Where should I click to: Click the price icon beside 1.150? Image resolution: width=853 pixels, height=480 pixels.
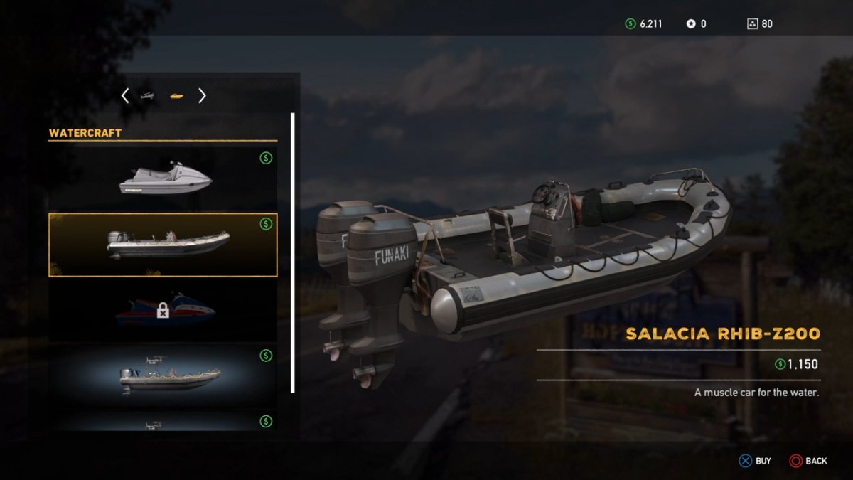point(780,365)
